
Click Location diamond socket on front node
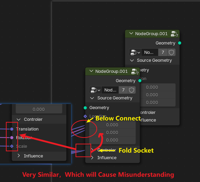coord(85,116)
